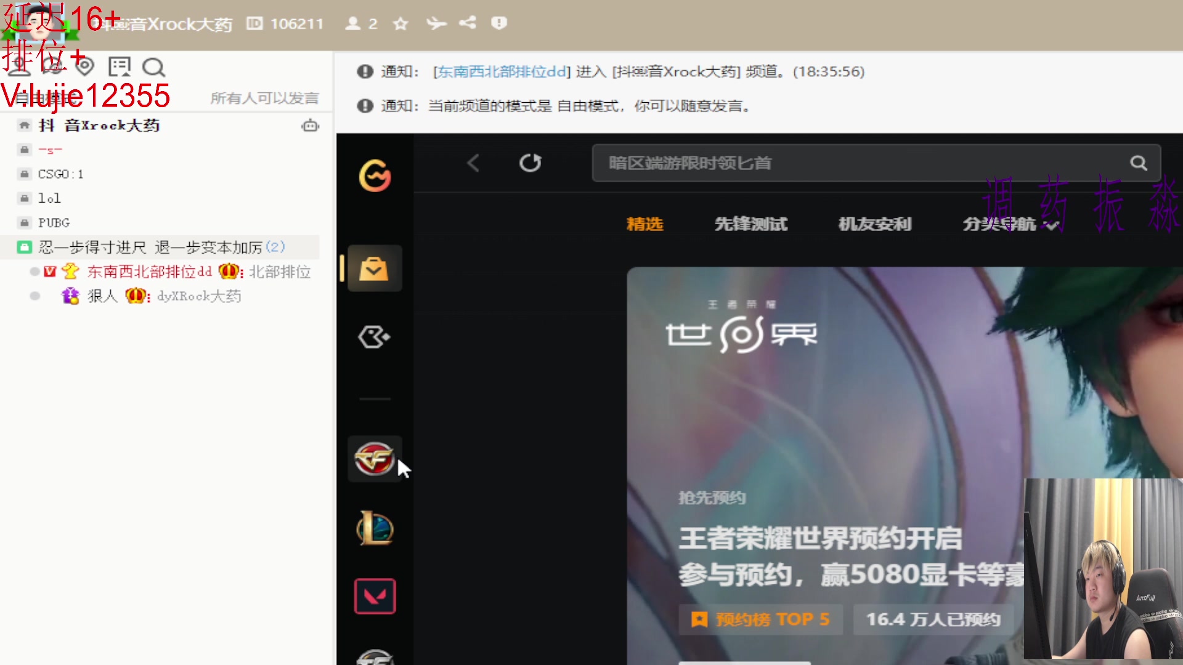Expand the 分类导航 dropdown
1183x665 pixels.
click(x=1010, y=224)
